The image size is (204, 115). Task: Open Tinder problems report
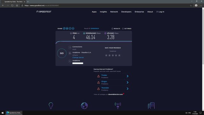[104, 75]
